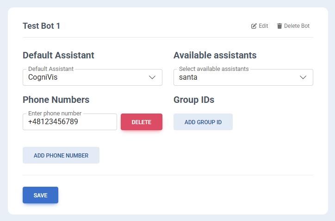Screen dimensions: 335x221
Task: Click the ADD GROUP ID button
Action: pos(203,122)
